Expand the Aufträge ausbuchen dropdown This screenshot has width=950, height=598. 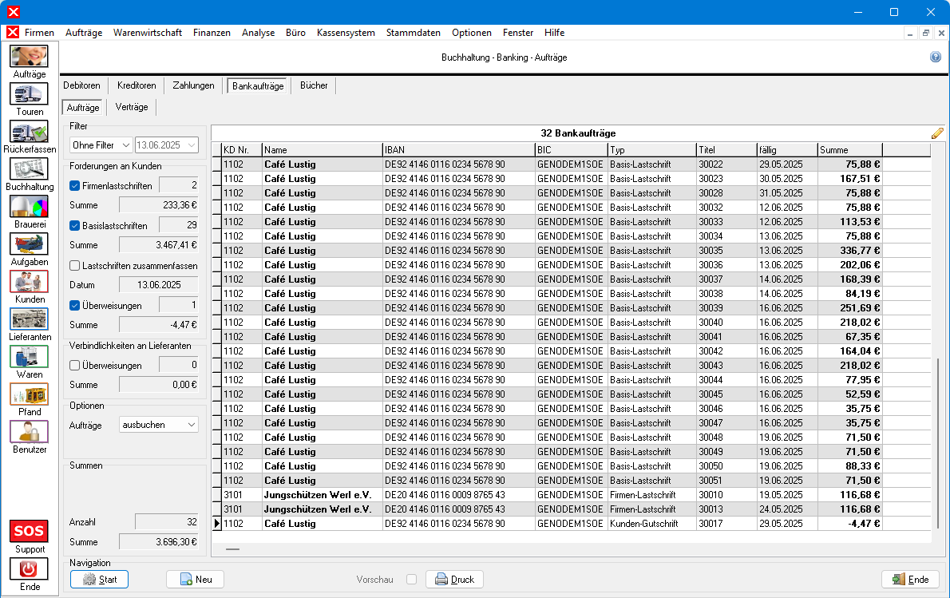coord(158,425)
